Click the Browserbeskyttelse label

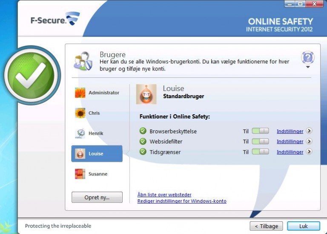tap(173, 132)
